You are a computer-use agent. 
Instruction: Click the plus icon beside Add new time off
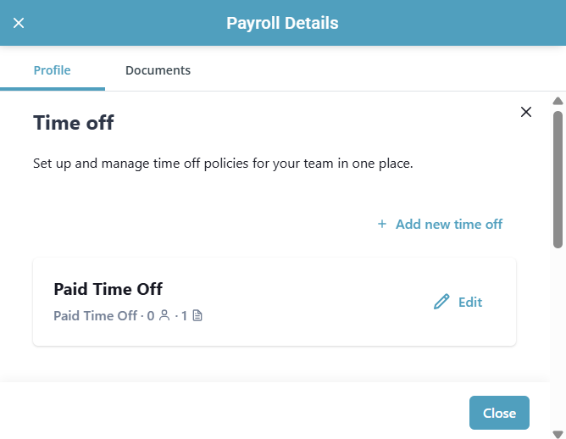point(382,224)
